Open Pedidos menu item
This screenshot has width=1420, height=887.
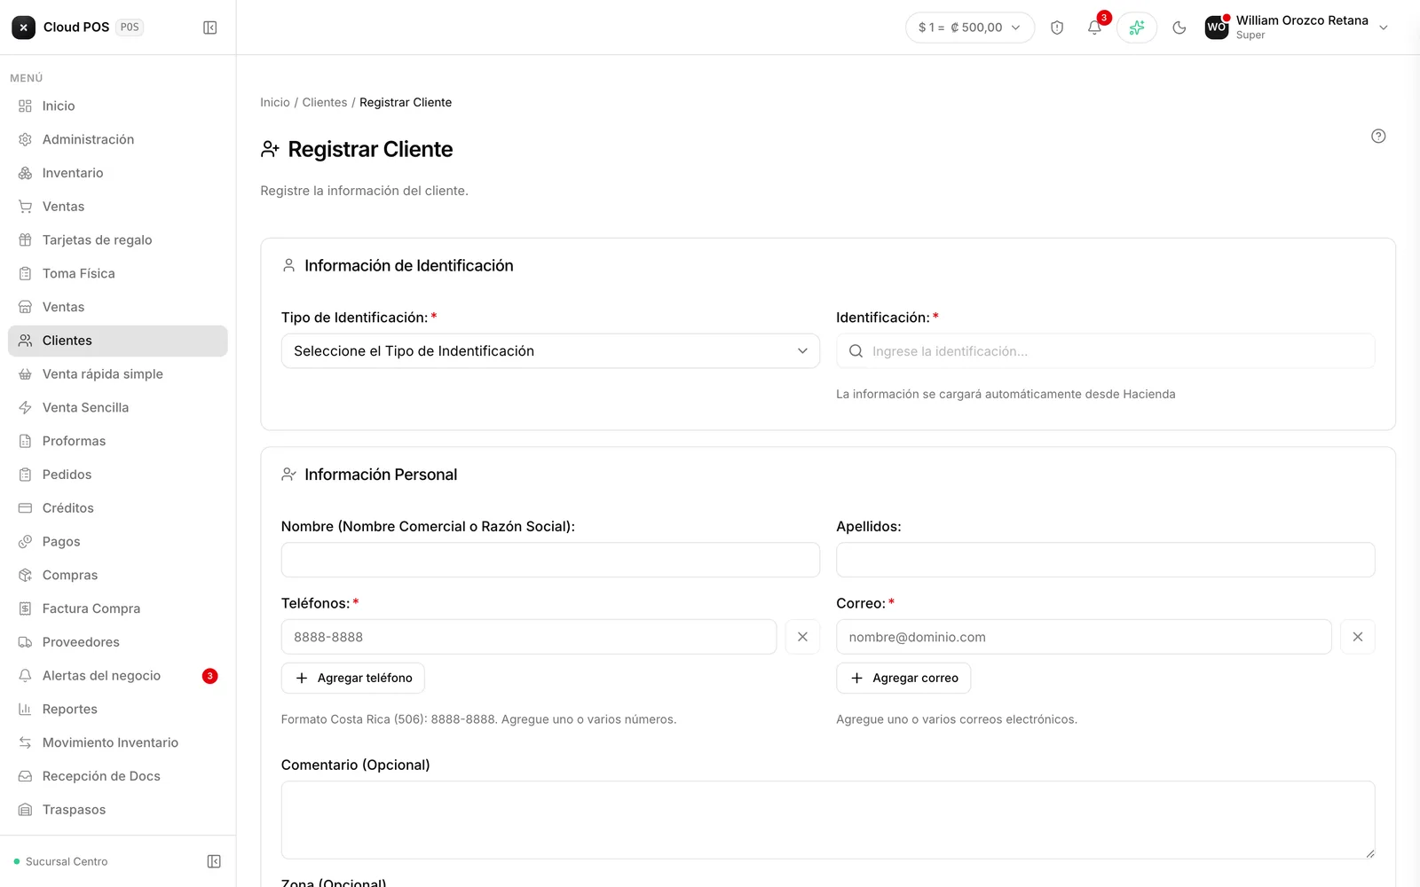click(x=118, y=475)
